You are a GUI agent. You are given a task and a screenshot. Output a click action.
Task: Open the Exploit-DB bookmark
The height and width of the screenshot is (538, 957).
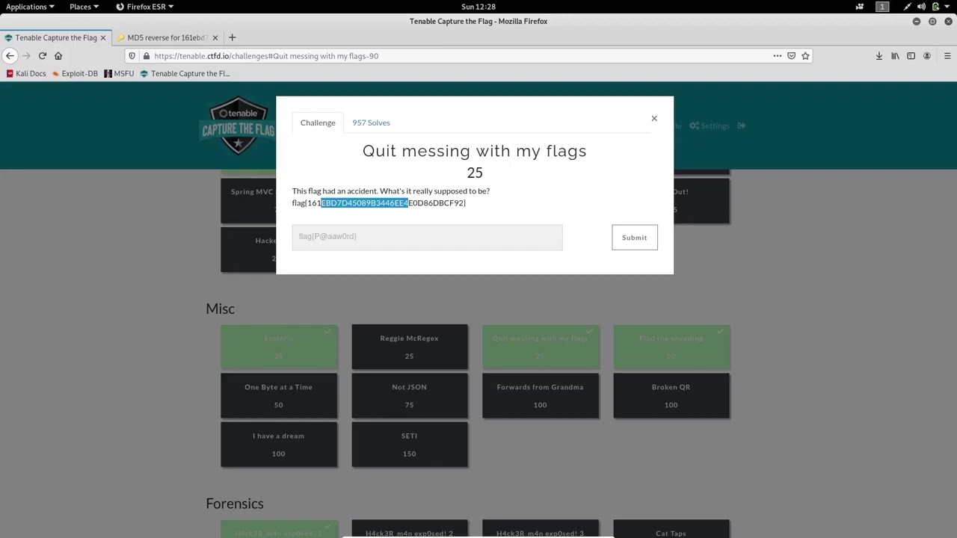click(x=75, y=73)
